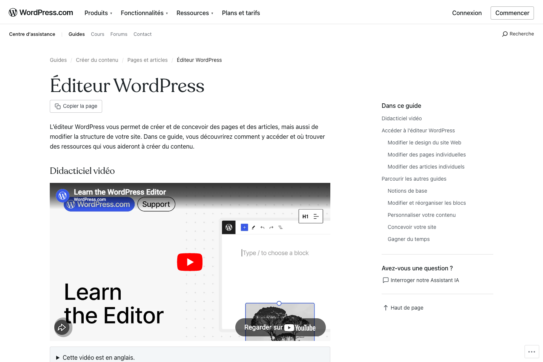Click Haut de page up arrow

pyautogui.click(x=385, y=308)
